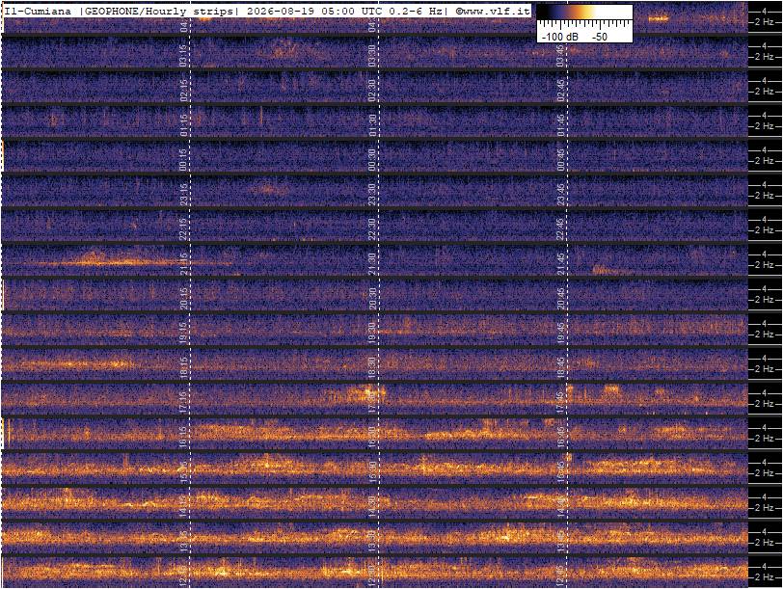
Task: Click the 18:30 time label
Action: click(x=371, y=368)
